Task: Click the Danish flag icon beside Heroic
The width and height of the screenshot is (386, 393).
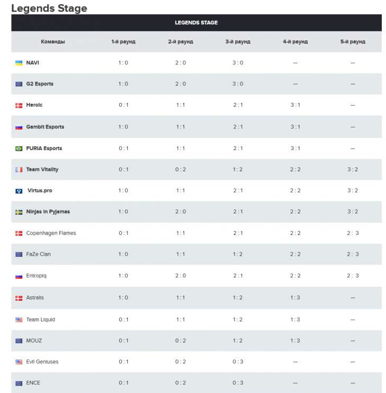Action: tap(19, 106)
